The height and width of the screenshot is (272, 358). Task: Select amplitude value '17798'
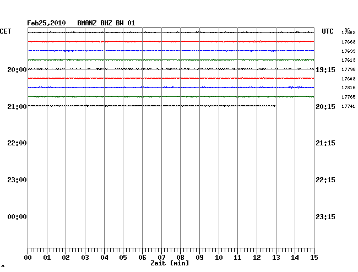click(x=349, y=69)
